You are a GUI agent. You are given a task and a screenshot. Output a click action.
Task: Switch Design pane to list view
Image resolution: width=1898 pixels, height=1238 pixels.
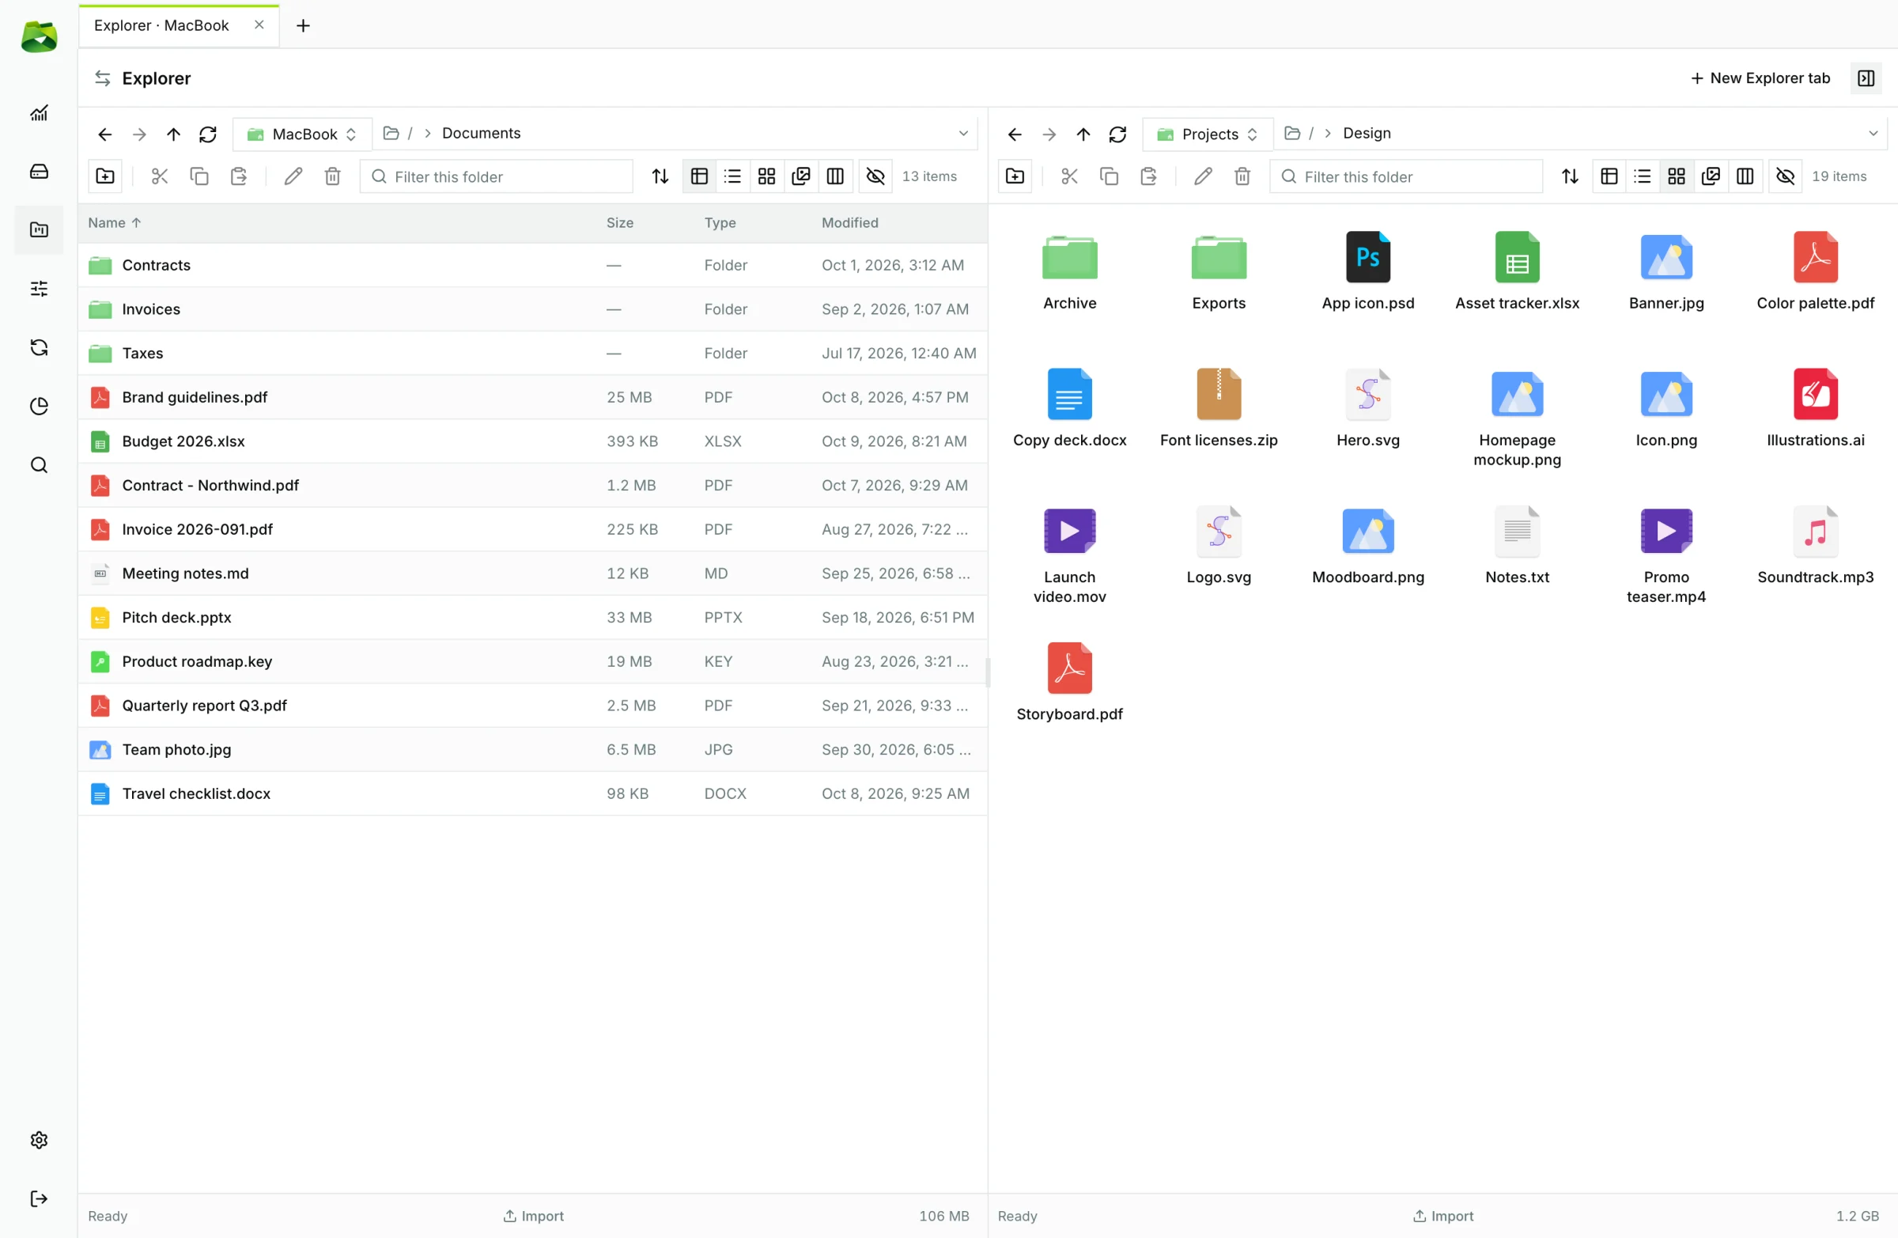pyautogui.click(x=1643, y=176)
